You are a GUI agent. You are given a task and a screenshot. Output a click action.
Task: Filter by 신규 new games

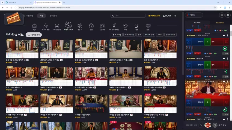point(139,35)
